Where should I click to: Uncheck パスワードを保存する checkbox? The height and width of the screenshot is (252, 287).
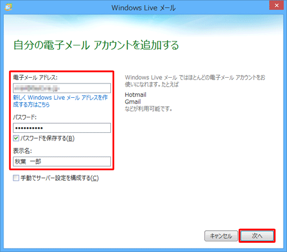(x=16, y=138)
